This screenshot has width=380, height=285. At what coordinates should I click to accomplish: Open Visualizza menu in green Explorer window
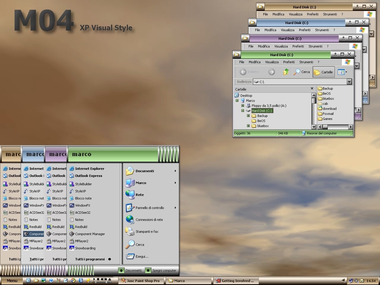pyautogui.click(x=272, y=62)
